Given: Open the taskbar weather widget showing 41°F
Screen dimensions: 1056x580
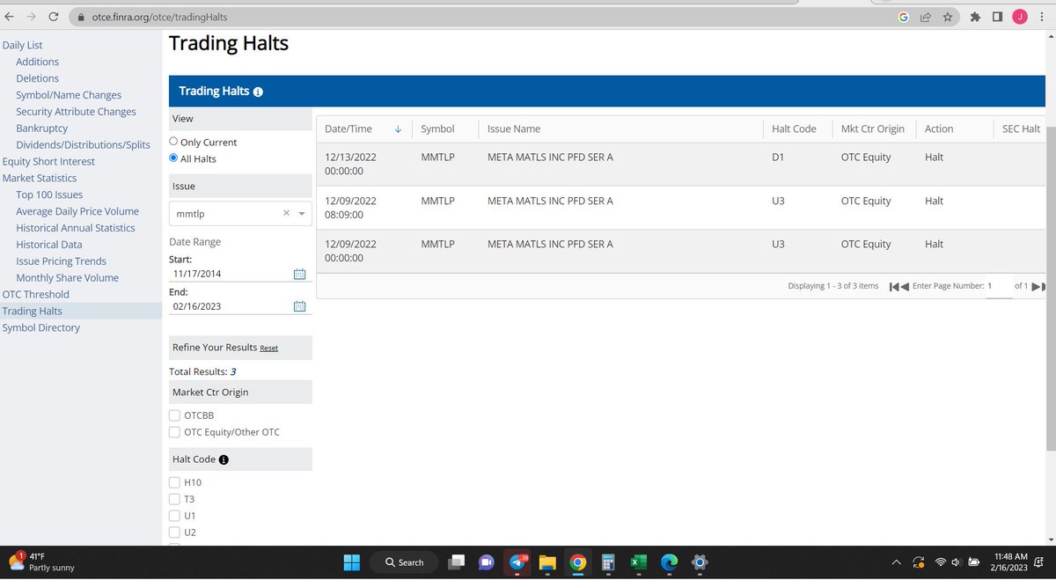Looking at the screenshot, I should click(x=43, y=562).
